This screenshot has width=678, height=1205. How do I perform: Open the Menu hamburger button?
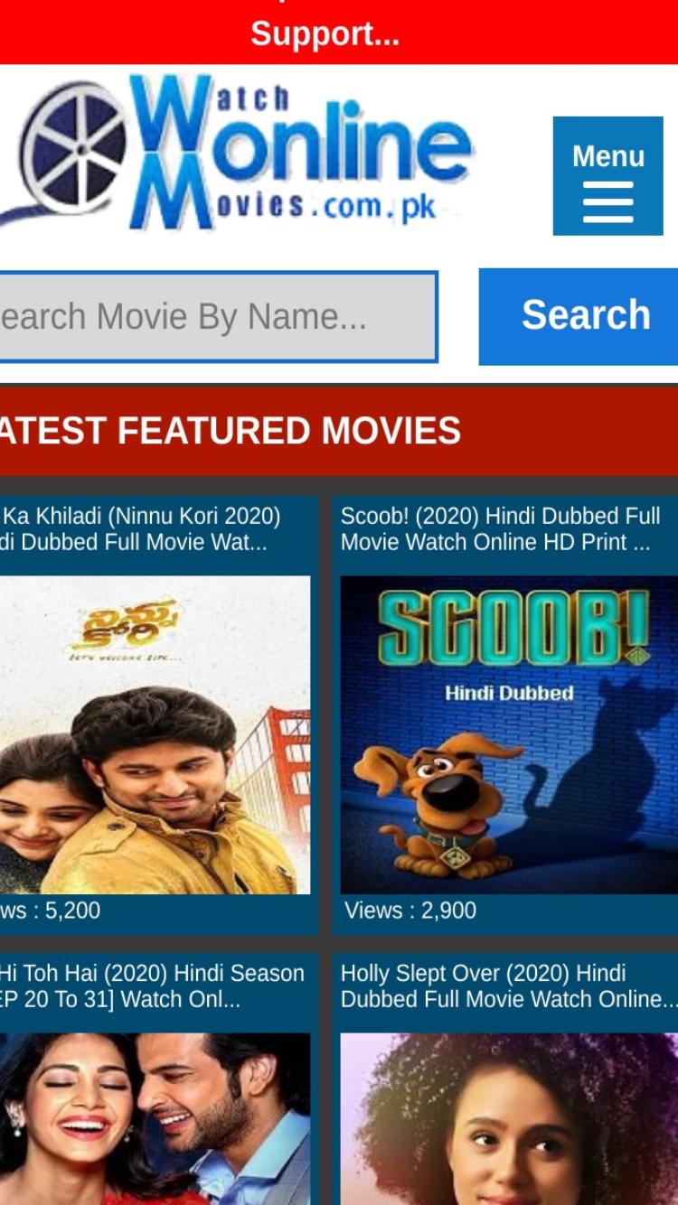point(607,175)
